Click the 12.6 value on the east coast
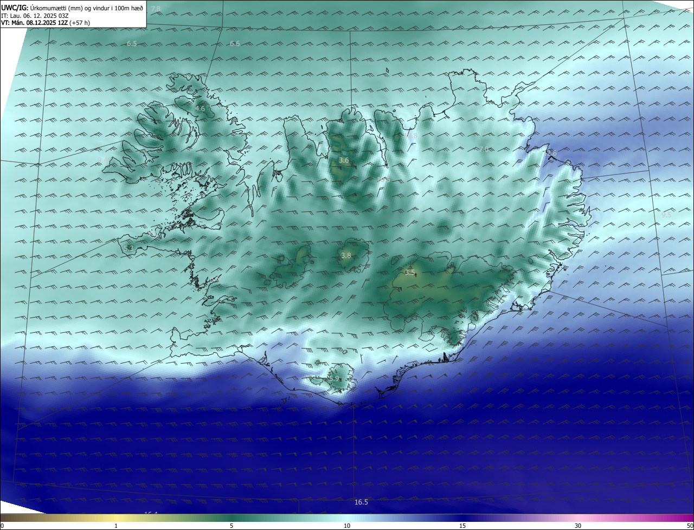 [550, 153]
